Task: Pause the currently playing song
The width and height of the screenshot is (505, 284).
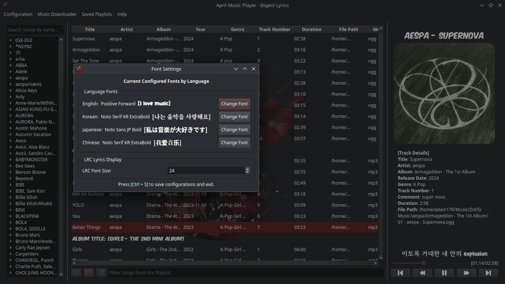Action: (444, 273)
